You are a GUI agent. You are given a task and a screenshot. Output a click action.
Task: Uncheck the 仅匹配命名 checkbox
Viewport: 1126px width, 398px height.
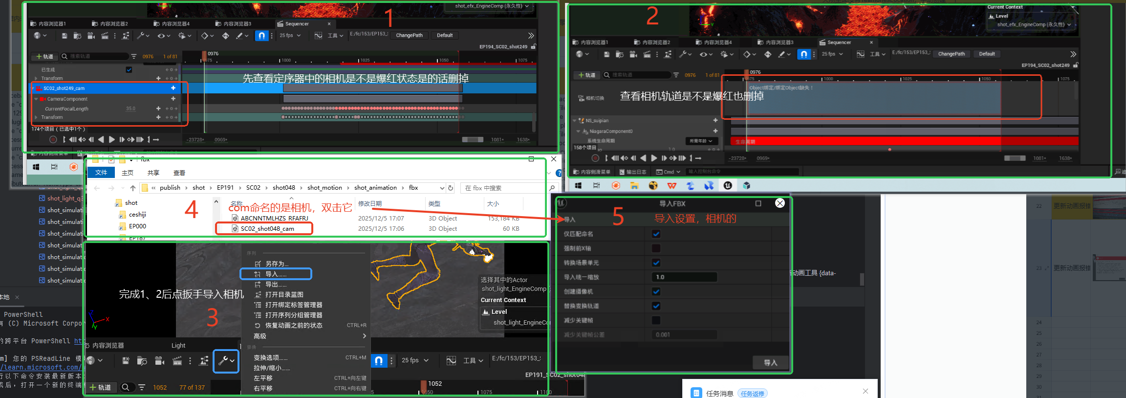point(656,234)
